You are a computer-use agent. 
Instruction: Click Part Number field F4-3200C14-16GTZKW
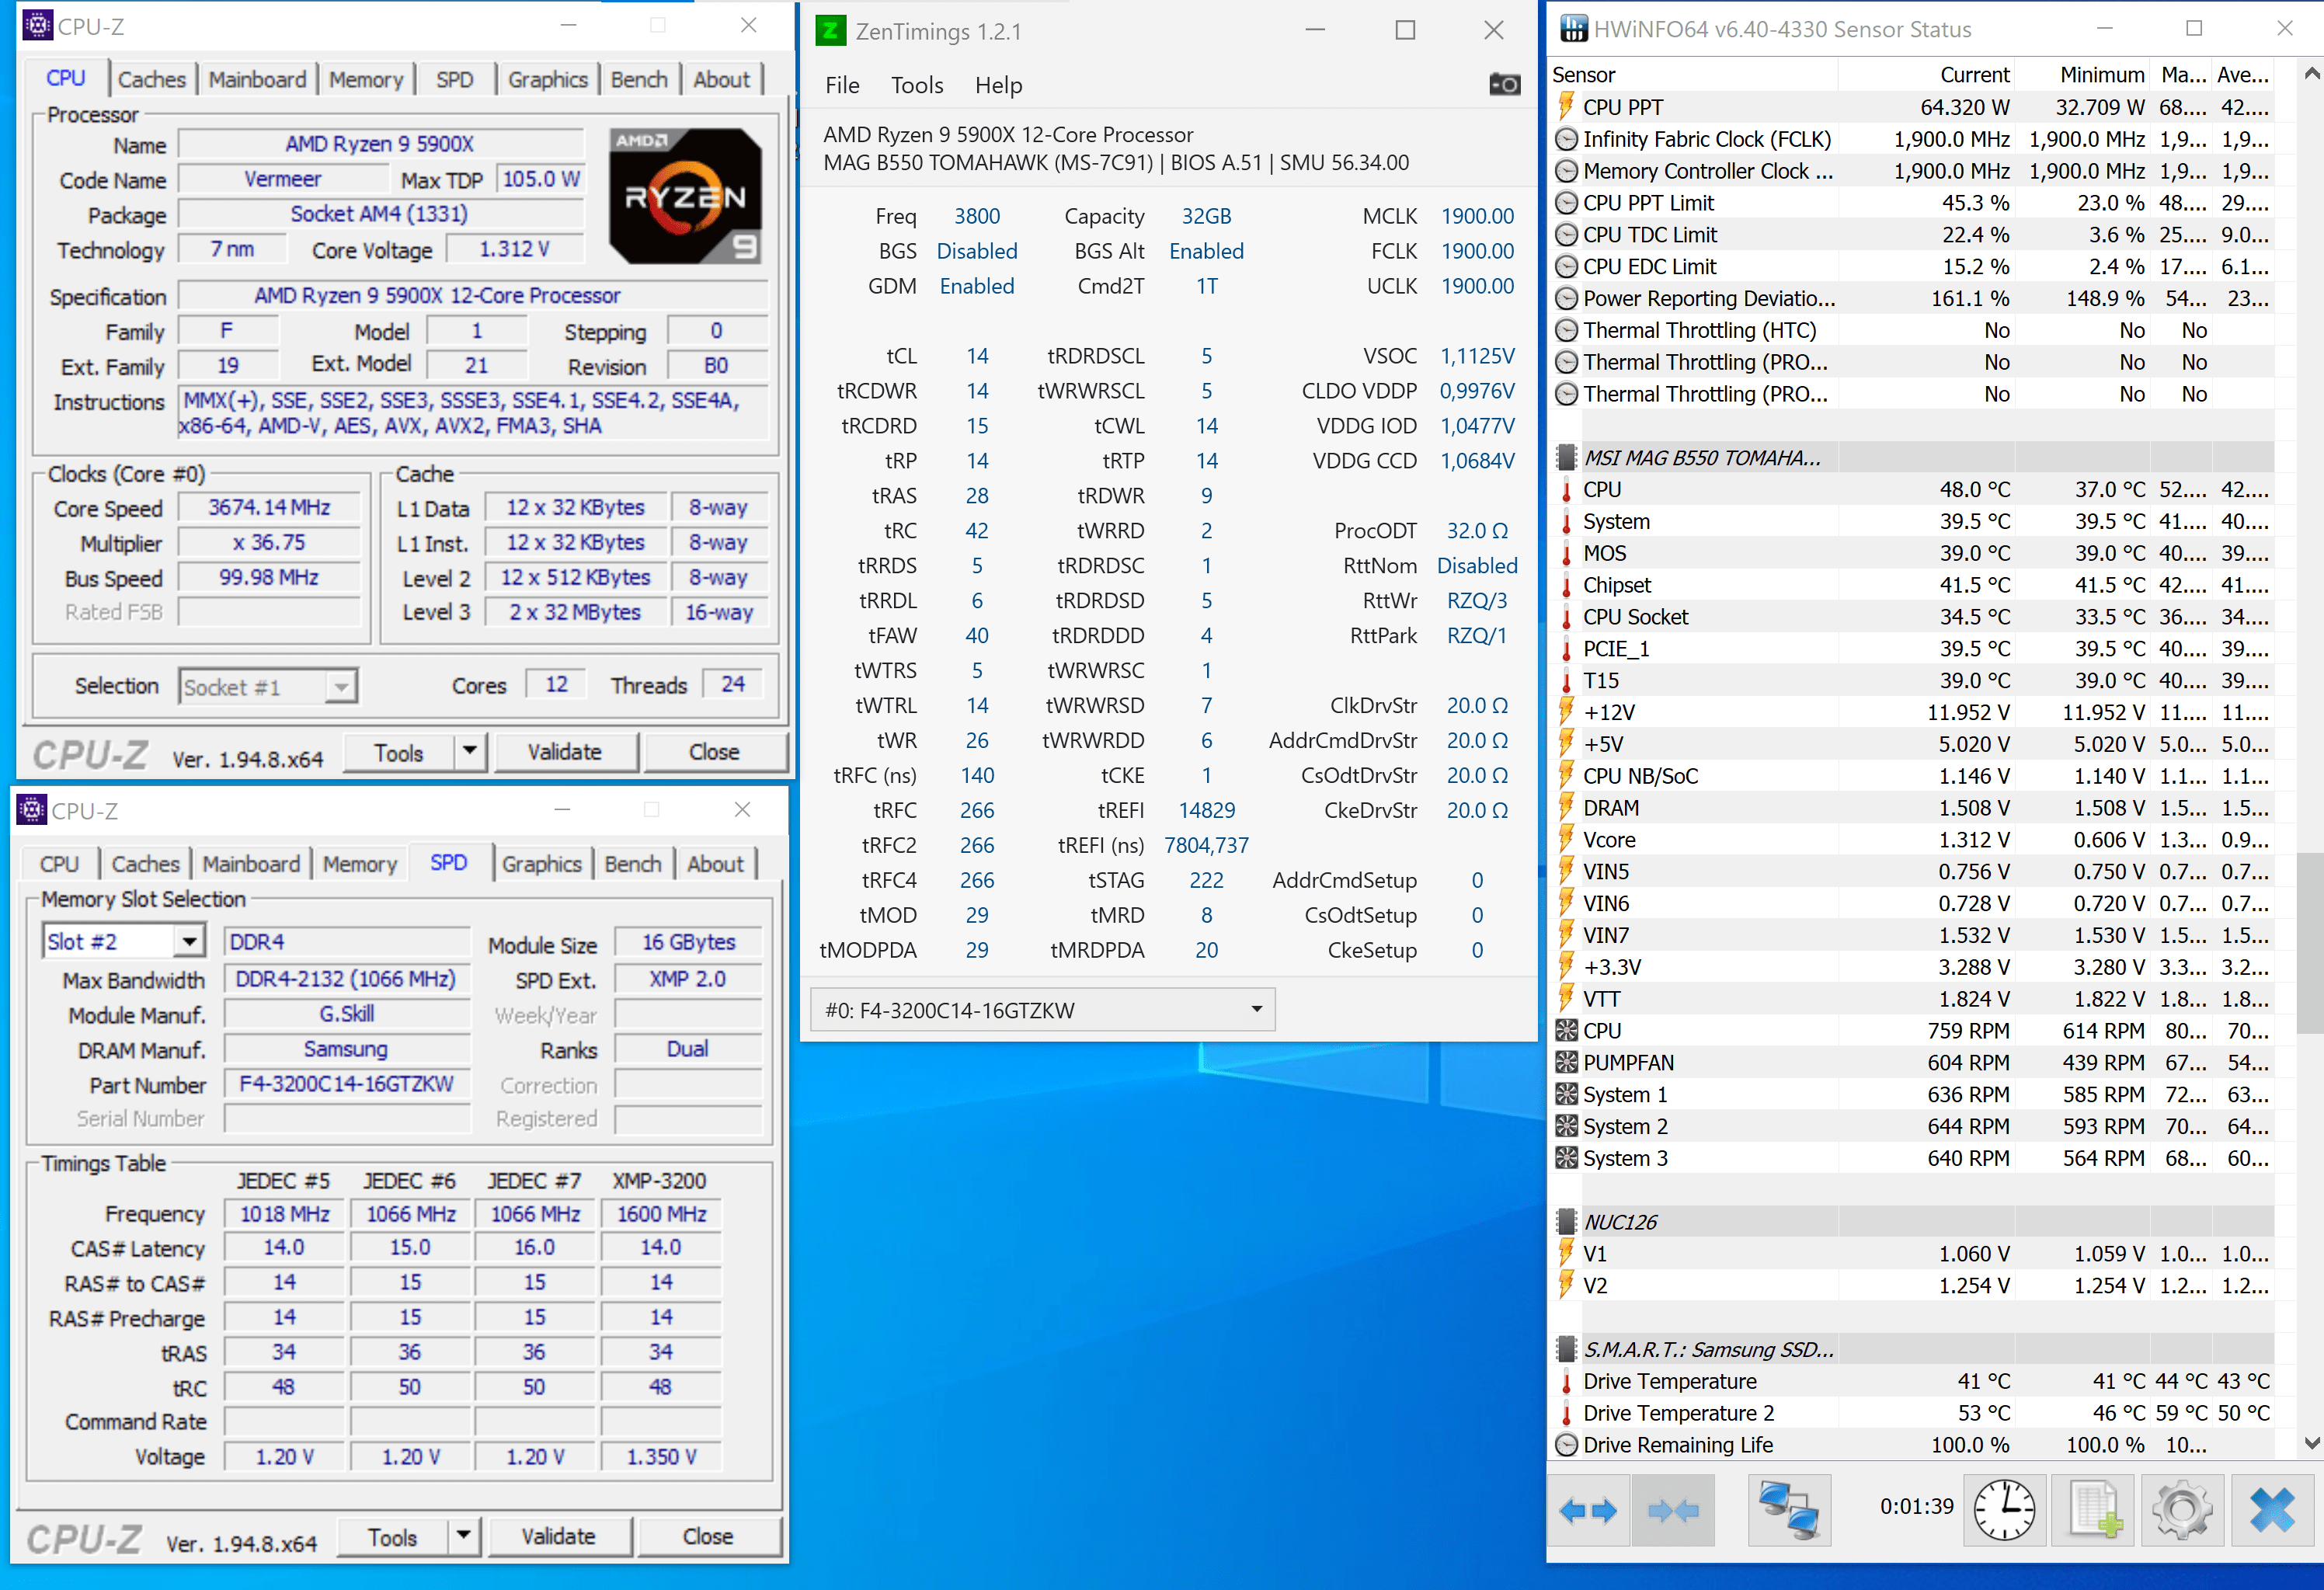tap(346, 1084)
